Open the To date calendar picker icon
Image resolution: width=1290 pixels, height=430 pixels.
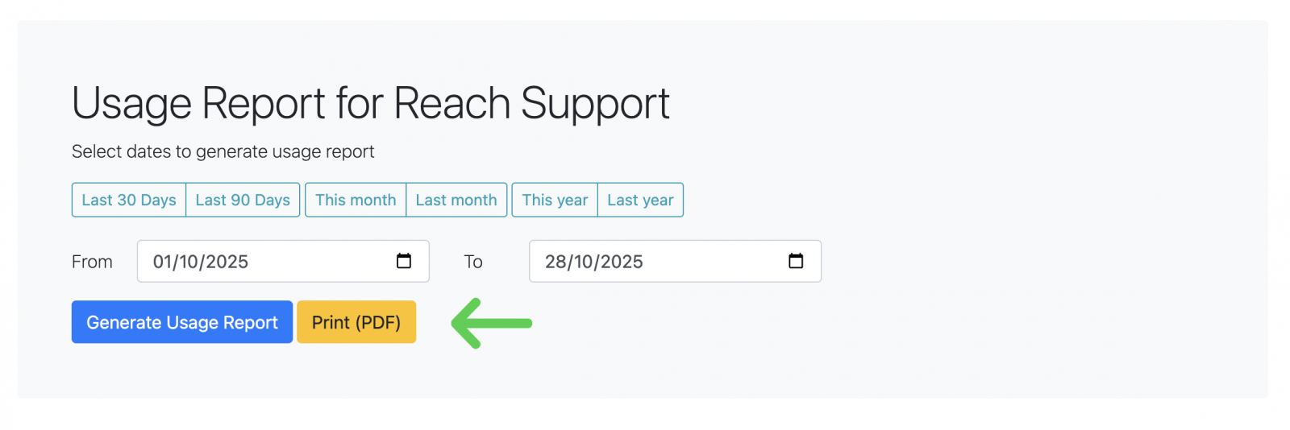coord(796,261)
